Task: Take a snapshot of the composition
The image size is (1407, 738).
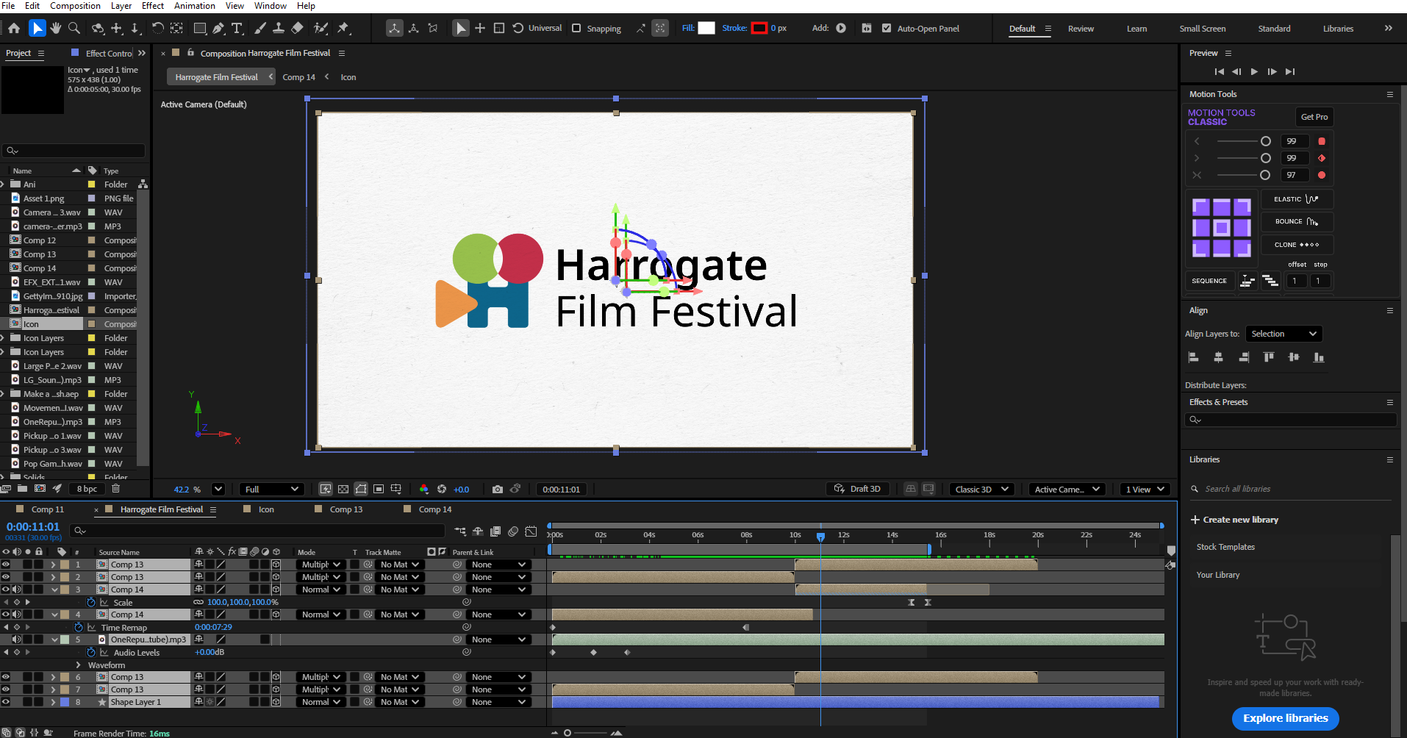Action: [498, 488]
